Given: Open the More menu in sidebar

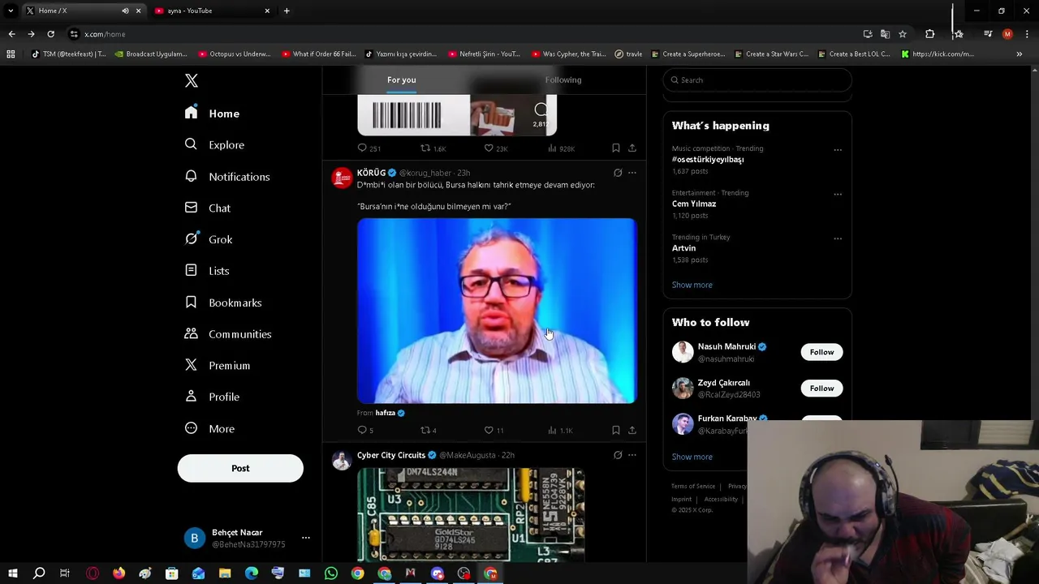Looking at the screenshot, I should point(209,428).
